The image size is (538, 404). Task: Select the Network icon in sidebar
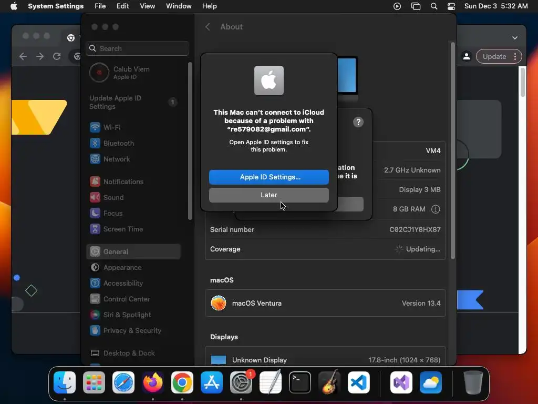click(x=95, y=159)
